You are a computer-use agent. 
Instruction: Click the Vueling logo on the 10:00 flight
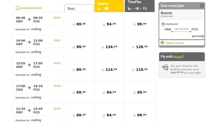pos(36,52)
